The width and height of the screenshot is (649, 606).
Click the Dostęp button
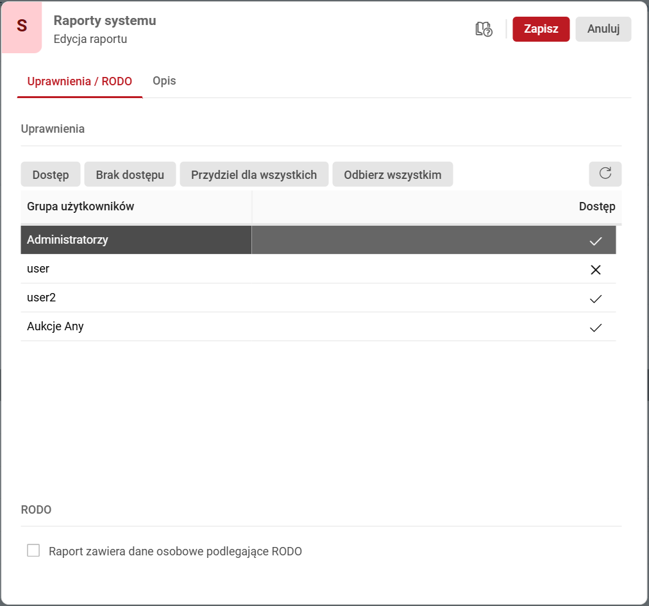click(50, 175)
